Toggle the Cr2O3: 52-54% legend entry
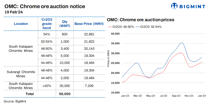 (151, 27)
